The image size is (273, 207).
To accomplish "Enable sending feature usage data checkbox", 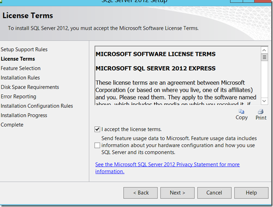I will point(97,145).
